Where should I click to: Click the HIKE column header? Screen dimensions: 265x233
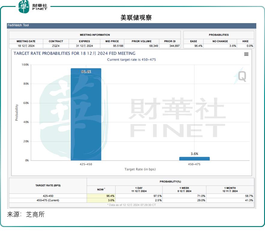coord(245,41)
